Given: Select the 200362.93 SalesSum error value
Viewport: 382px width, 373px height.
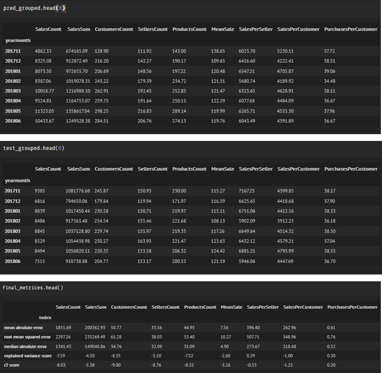Looking at the screenshot, I should click(x=95, y=328).
